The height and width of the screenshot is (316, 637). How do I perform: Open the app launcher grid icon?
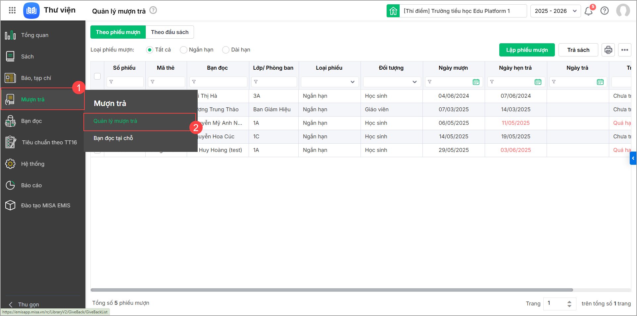(12, 11)
